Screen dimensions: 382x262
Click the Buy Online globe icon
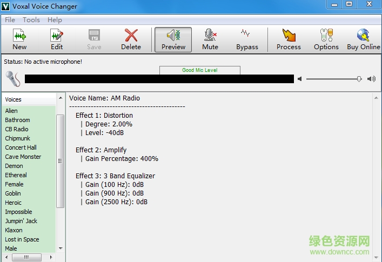364,39
